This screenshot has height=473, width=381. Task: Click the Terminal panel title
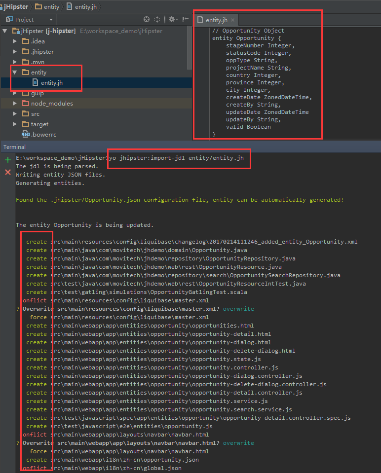[x=14, y=147]
